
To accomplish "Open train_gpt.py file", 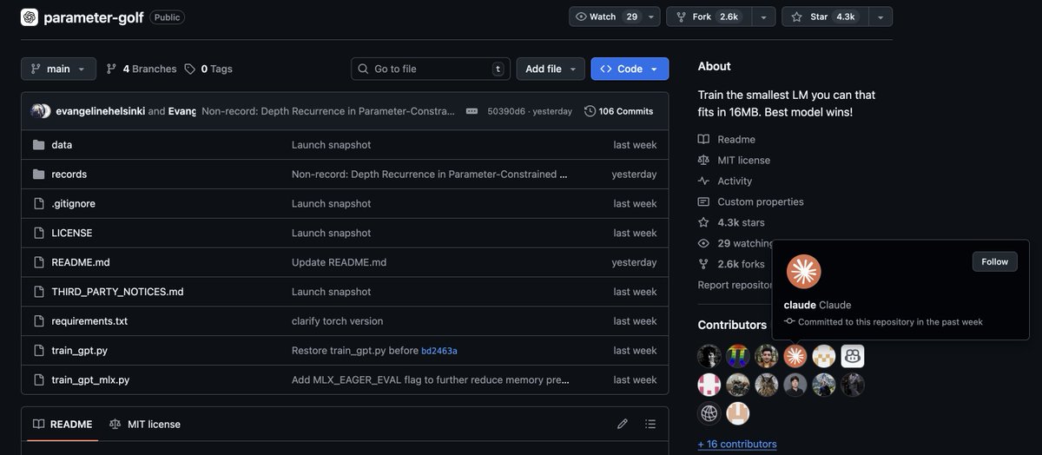I will (x=80, y=351).
